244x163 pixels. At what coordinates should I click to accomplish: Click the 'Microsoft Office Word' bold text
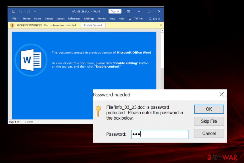[x=134, y=53]
